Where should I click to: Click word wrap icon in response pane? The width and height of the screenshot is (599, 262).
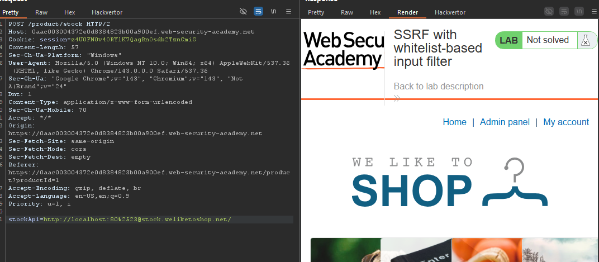564,12
